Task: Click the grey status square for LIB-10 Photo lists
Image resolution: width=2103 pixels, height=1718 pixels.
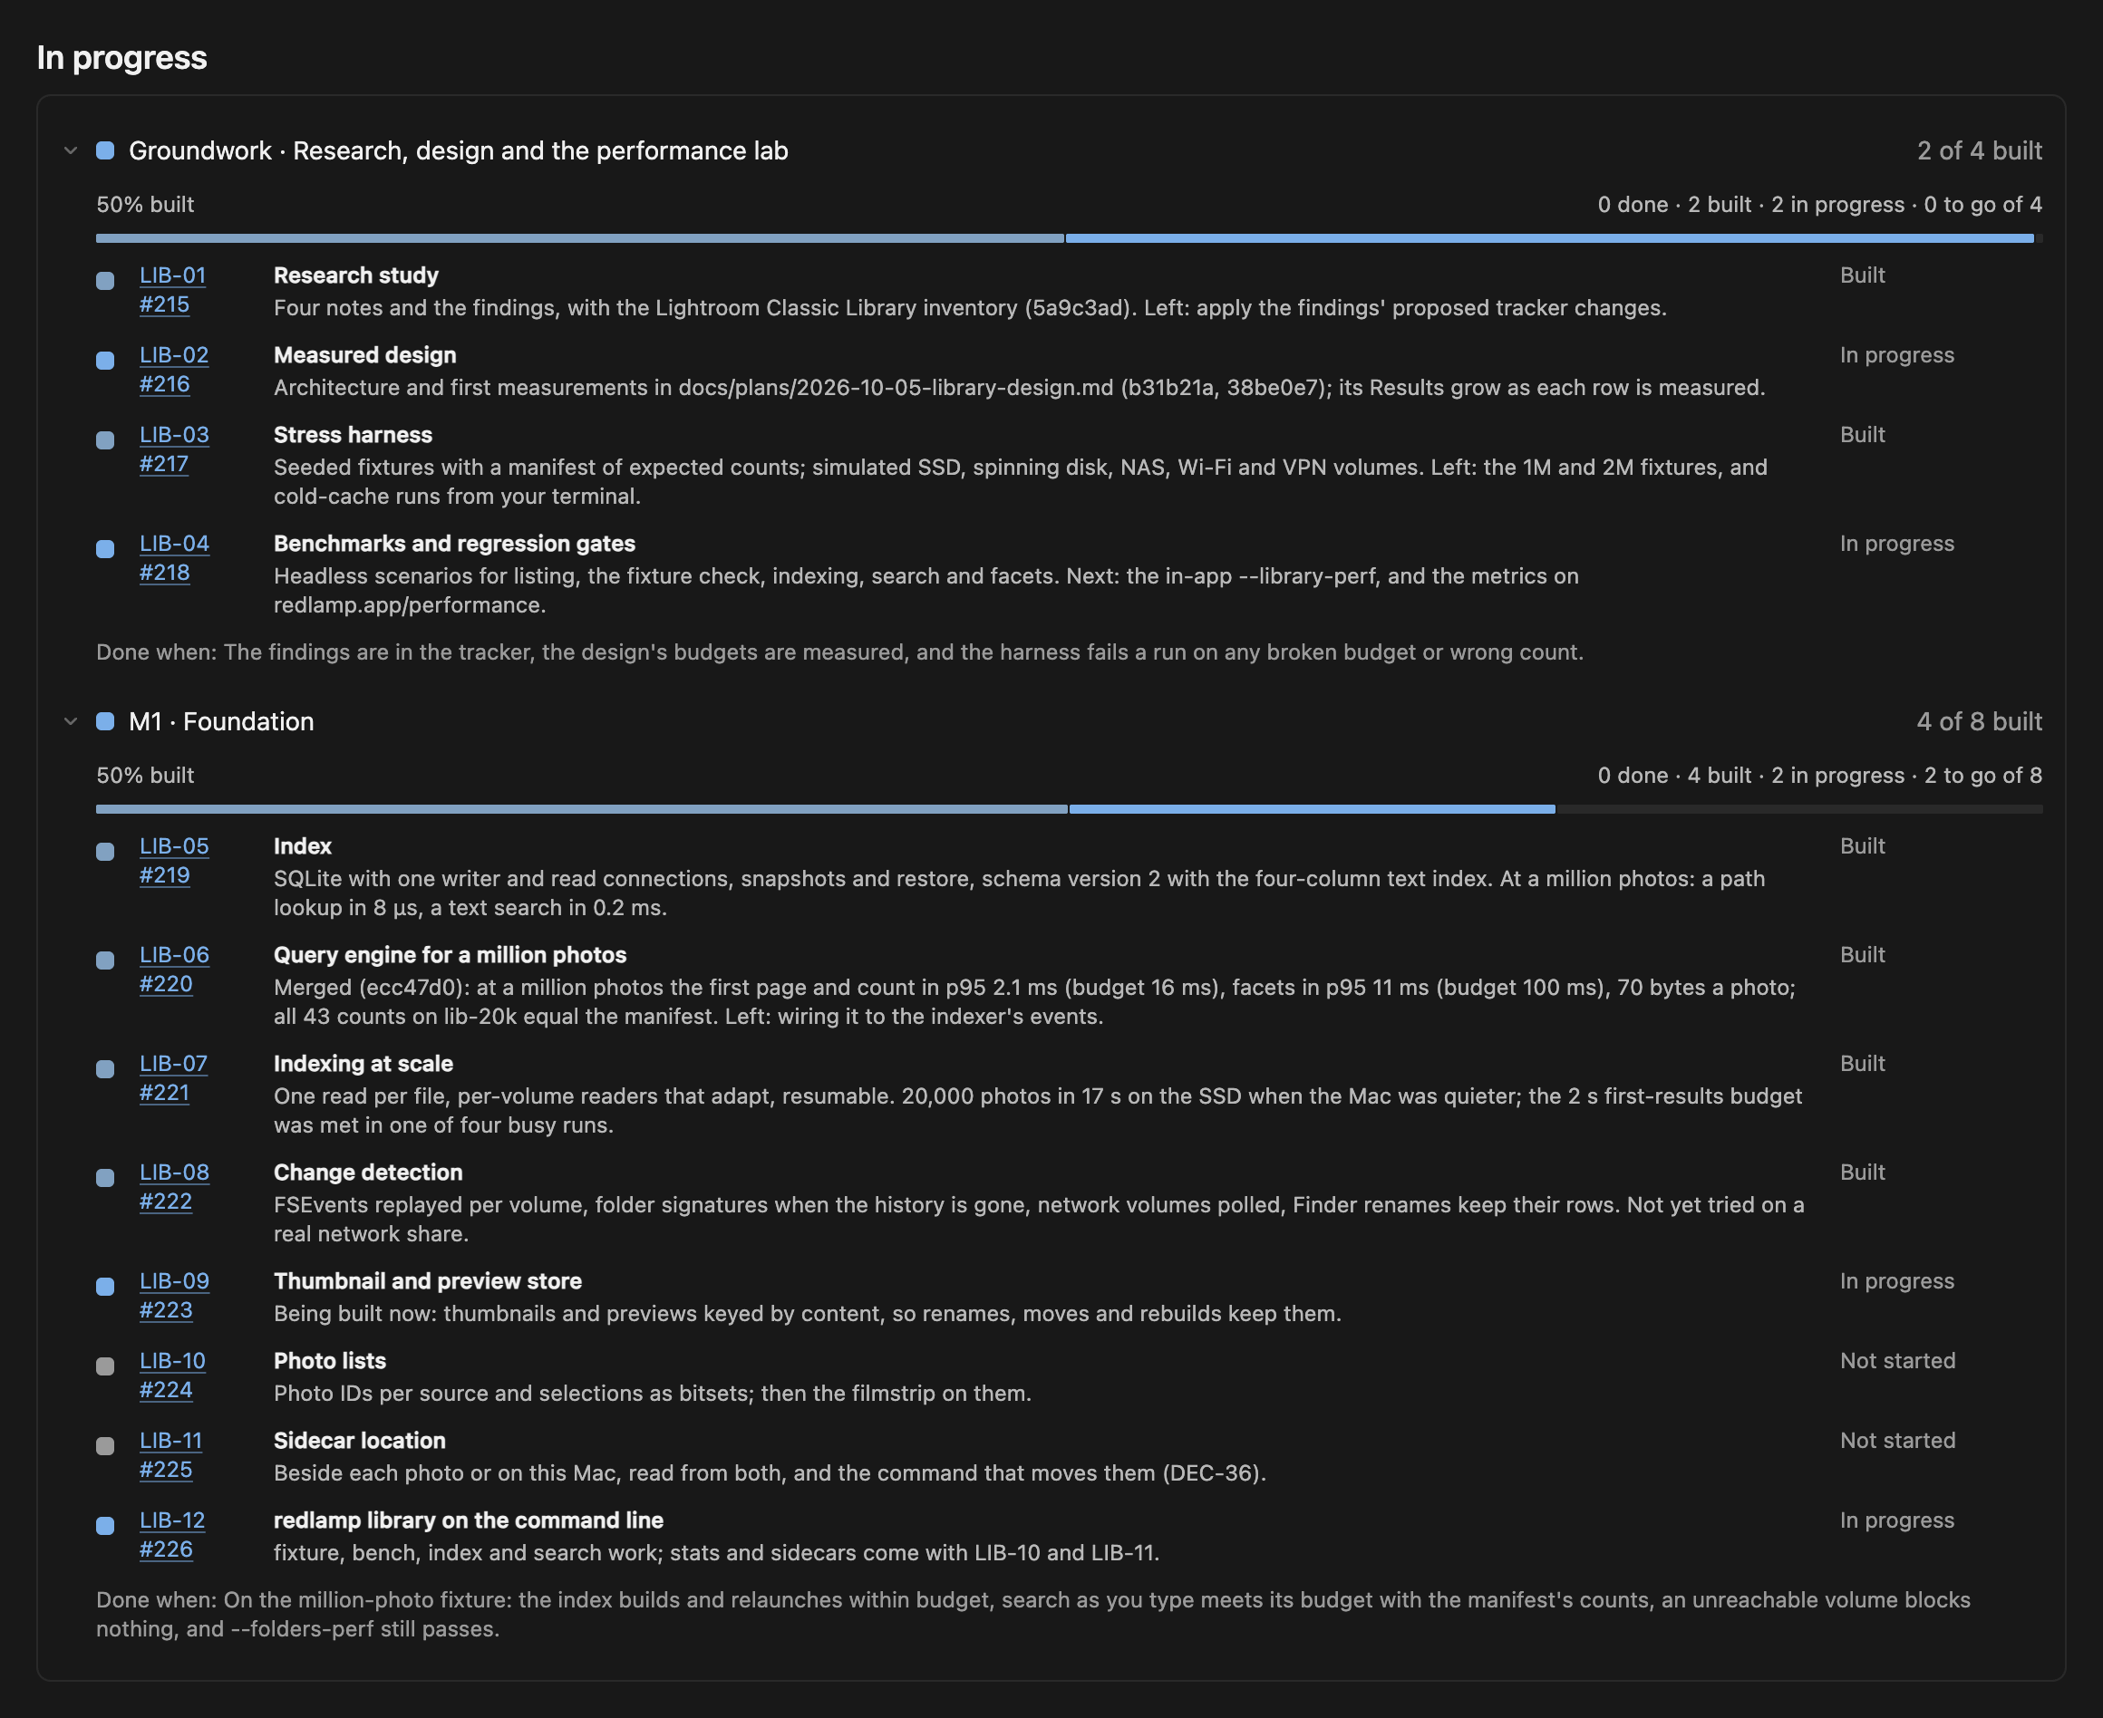Action: pos(105,1366)
